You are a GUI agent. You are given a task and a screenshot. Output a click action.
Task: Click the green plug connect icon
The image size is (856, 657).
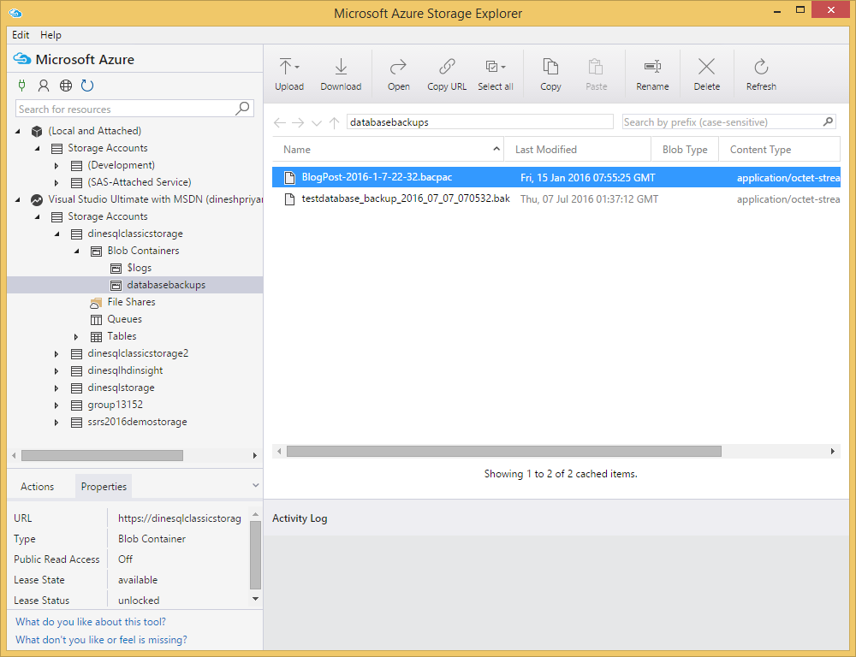pos(22,86)
